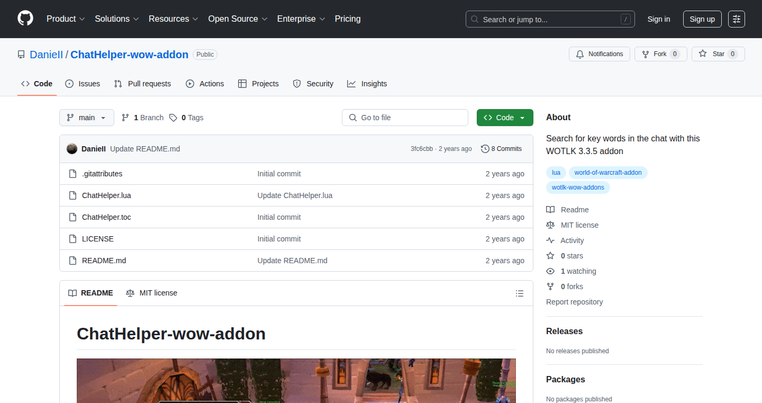Click the Public visibility badge

[205, 55]
